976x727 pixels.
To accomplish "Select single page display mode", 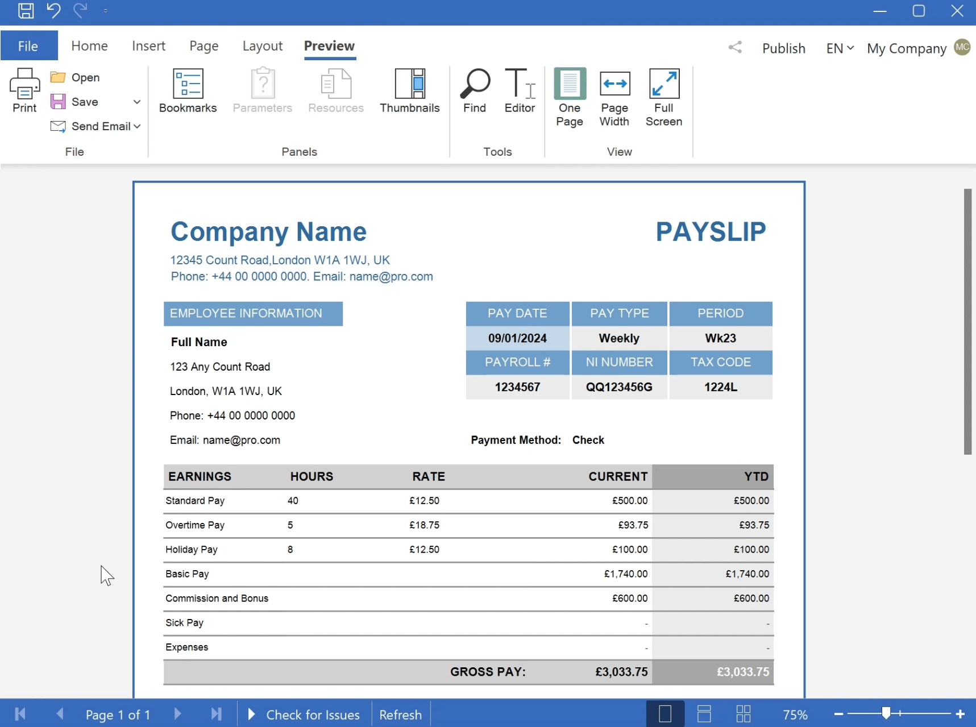I will coord(665,714).
